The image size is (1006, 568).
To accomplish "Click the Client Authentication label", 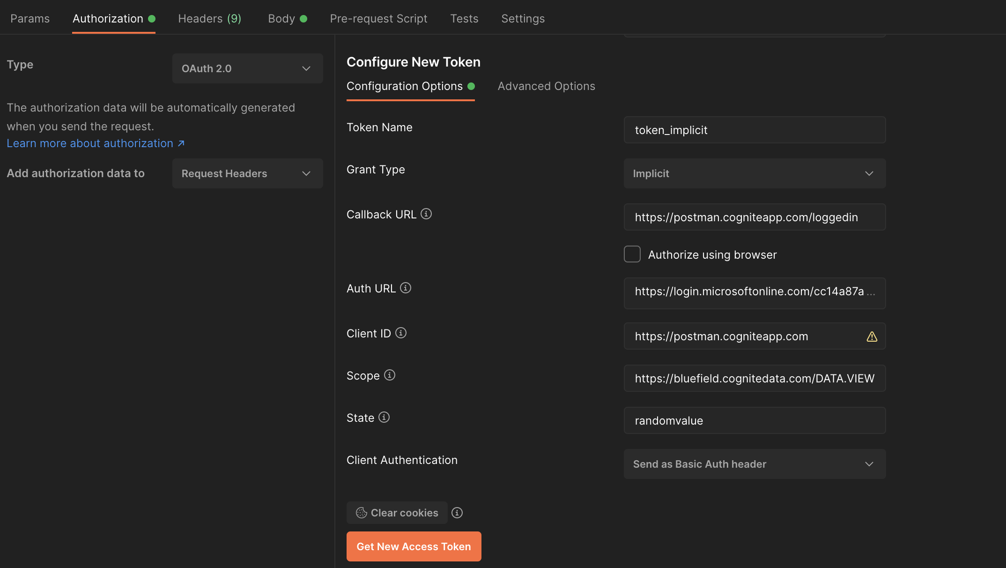I will pyautogui.click(x=402, y=460).
